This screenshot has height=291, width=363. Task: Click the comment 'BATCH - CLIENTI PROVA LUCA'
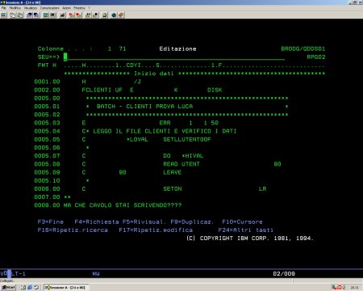(144, 107)
